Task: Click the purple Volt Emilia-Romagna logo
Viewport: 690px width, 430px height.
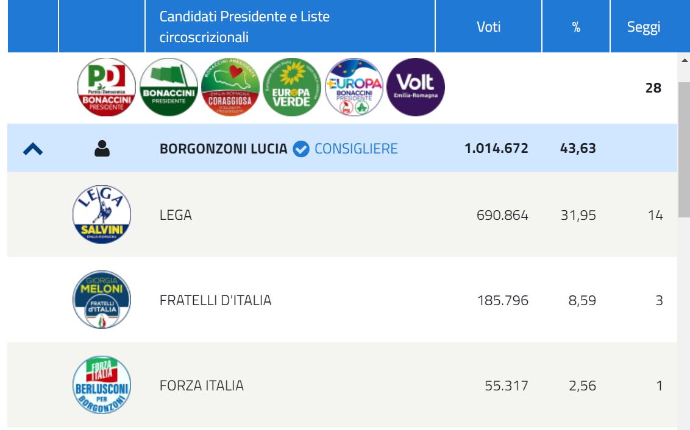Action: [x=416, y=87]
